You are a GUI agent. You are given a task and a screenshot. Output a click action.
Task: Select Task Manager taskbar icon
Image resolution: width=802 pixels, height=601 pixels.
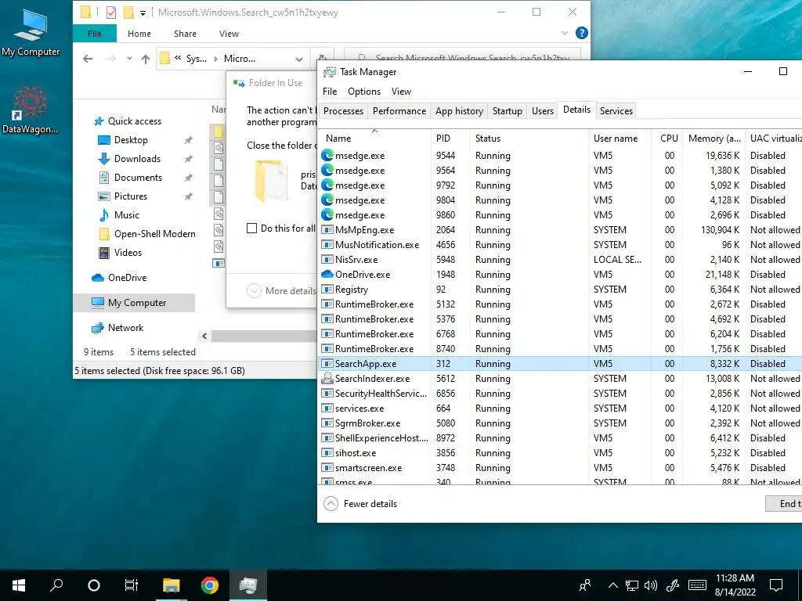click(x=248, y=585)
